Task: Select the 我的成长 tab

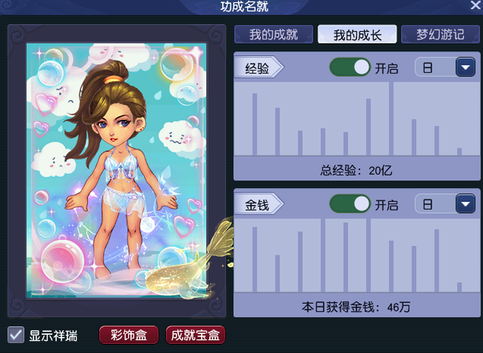Action: tap(357, 34)
